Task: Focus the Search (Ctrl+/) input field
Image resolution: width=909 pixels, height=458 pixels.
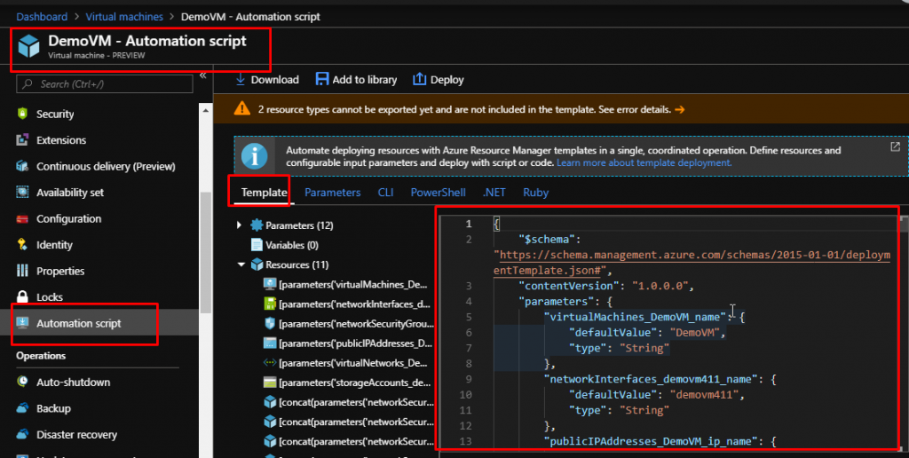Action: tap(105, 84)
